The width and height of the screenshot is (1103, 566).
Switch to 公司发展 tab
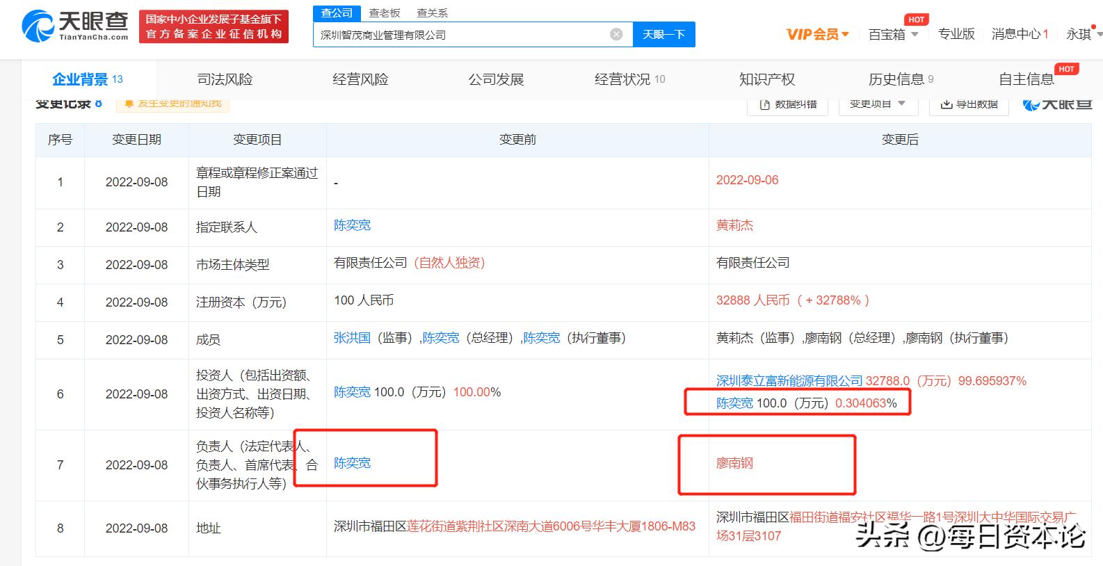click(496, 79)
